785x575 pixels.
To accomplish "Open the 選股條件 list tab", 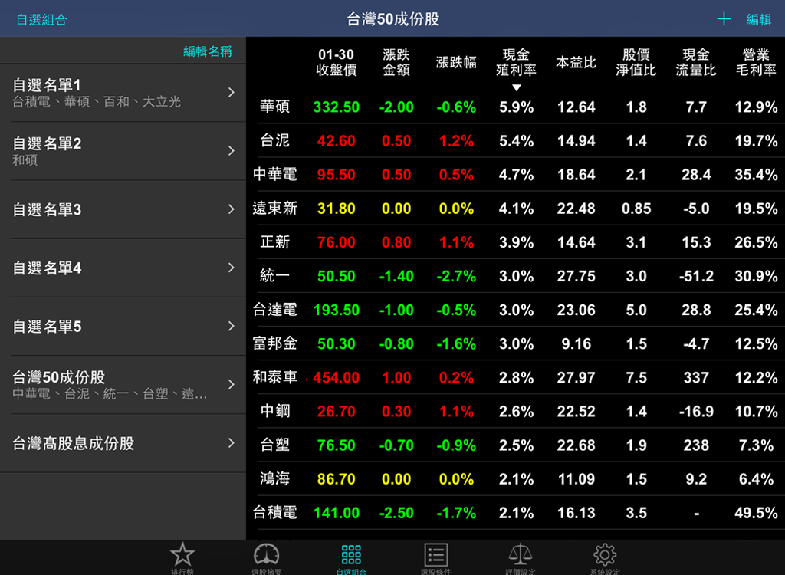I will [x=435, y=558].
